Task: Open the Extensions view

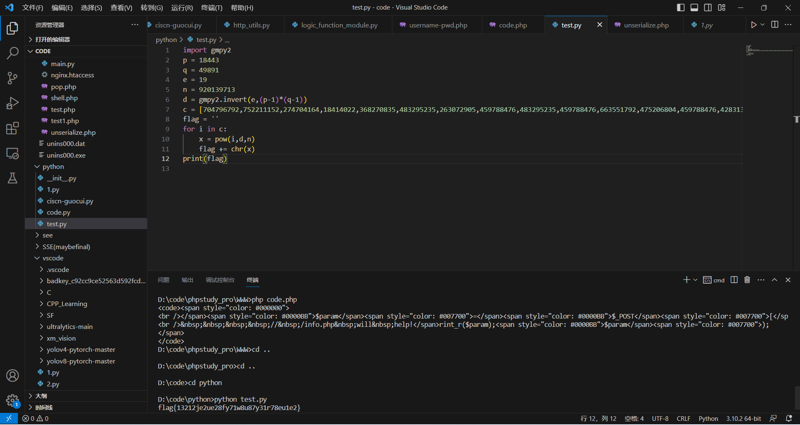Action: 12,128
